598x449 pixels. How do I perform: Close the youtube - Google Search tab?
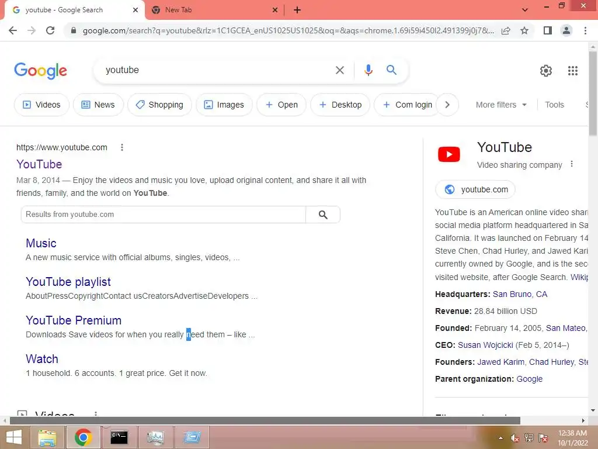tap(135, 10)
